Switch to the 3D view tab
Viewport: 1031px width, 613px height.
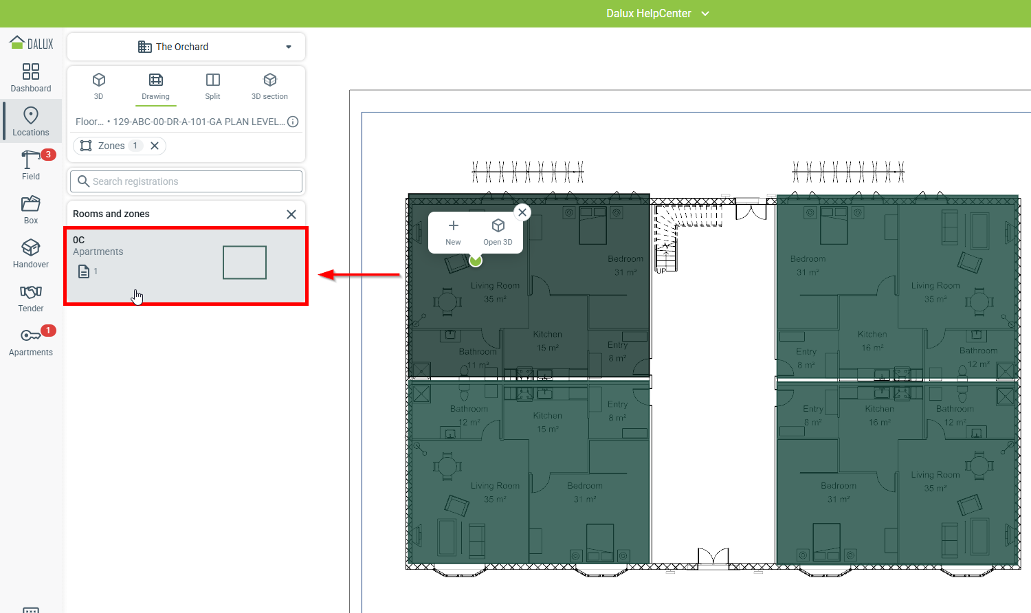[x=99, y=86]
